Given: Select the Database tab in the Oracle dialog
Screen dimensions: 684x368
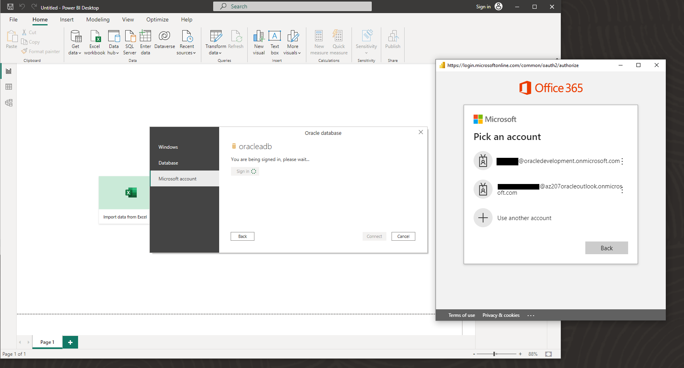Looking at the screenshot, I should tap(168, 163).
